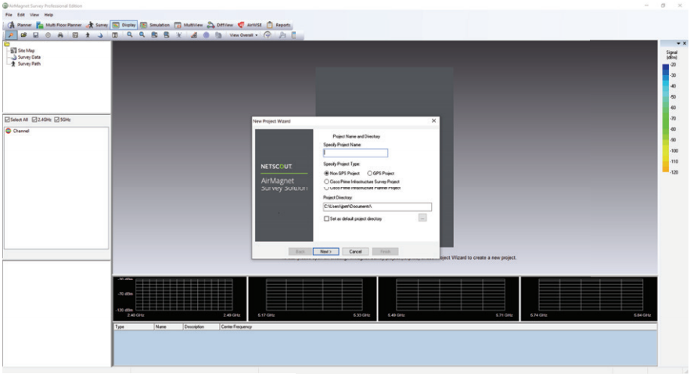Viewport: 690px width, 374px height.
Task: Click the Name column header
Action: 168,327
